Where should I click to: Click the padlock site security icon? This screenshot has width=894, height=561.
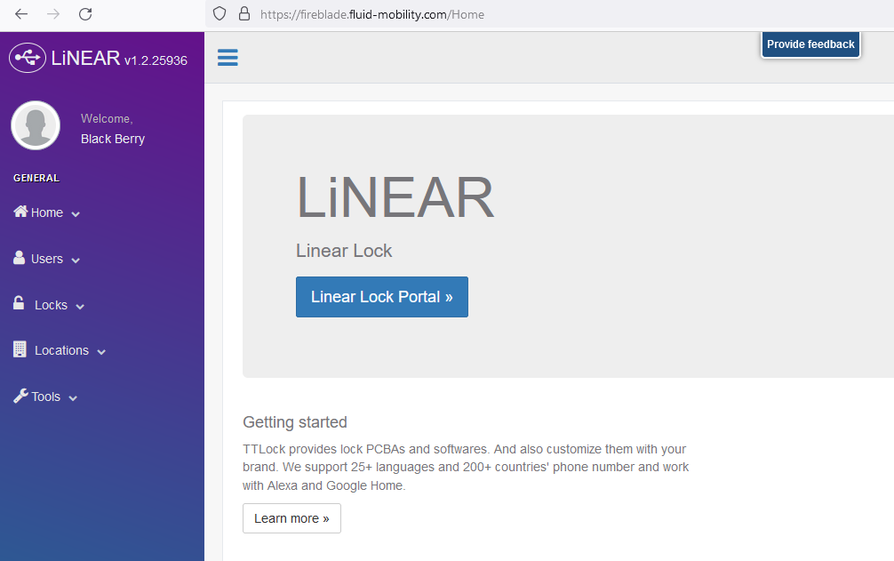tap(244, 14)
